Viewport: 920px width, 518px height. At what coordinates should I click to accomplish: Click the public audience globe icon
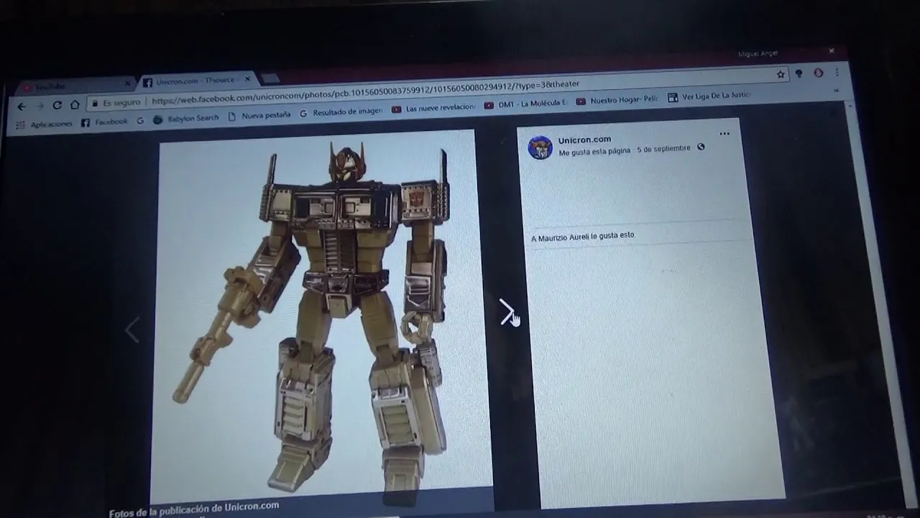(x=701, y=147)
